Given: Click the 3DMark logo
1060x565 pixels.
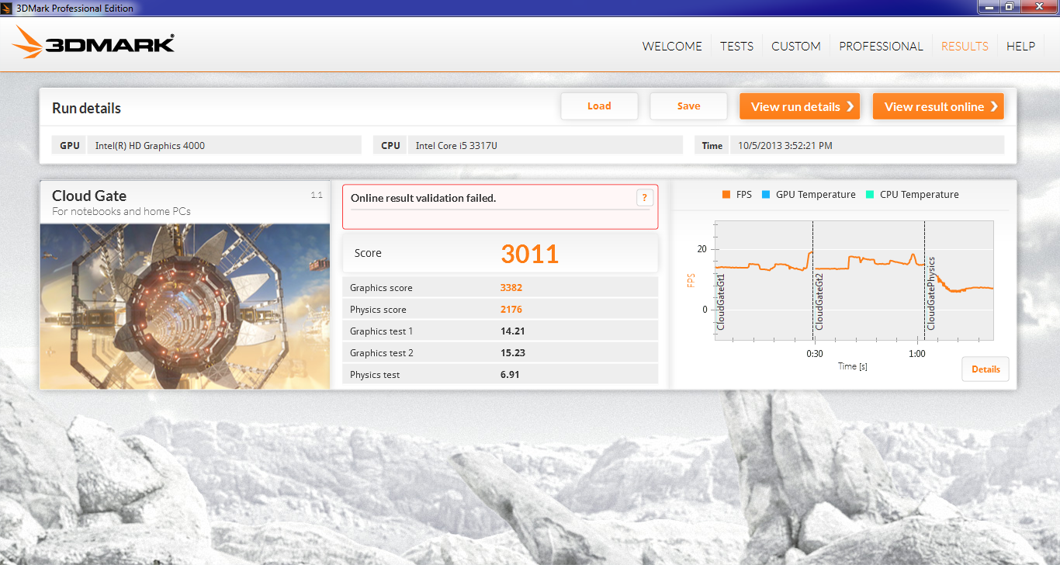Looking at the screenshot, I should pos(94,43).
